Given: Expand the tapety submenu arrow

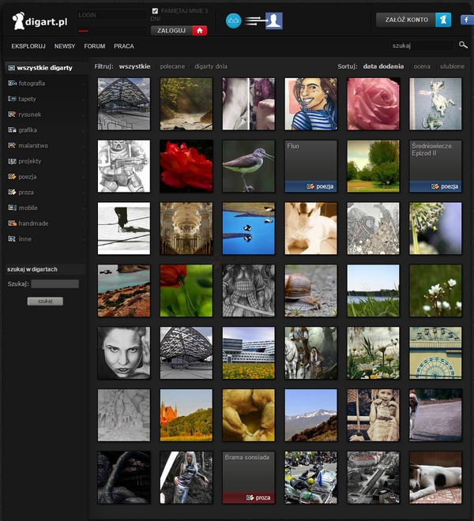Looking at the screenshot, I should pyautogui.click(x=83, y=99).
